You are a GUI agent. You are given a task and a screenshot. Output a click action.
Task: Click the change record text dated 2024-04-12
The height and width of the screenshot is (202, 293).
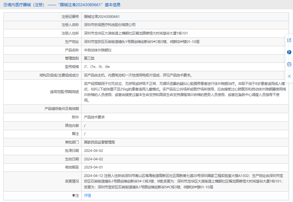point(183,181)
